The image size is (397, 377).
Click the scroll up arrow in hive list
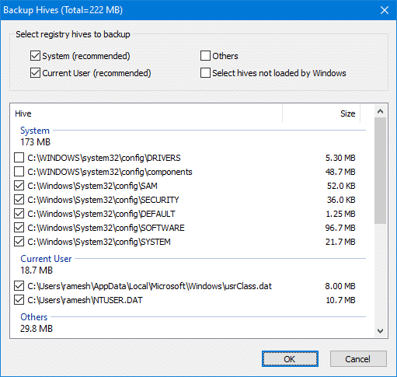pos(380,111)
